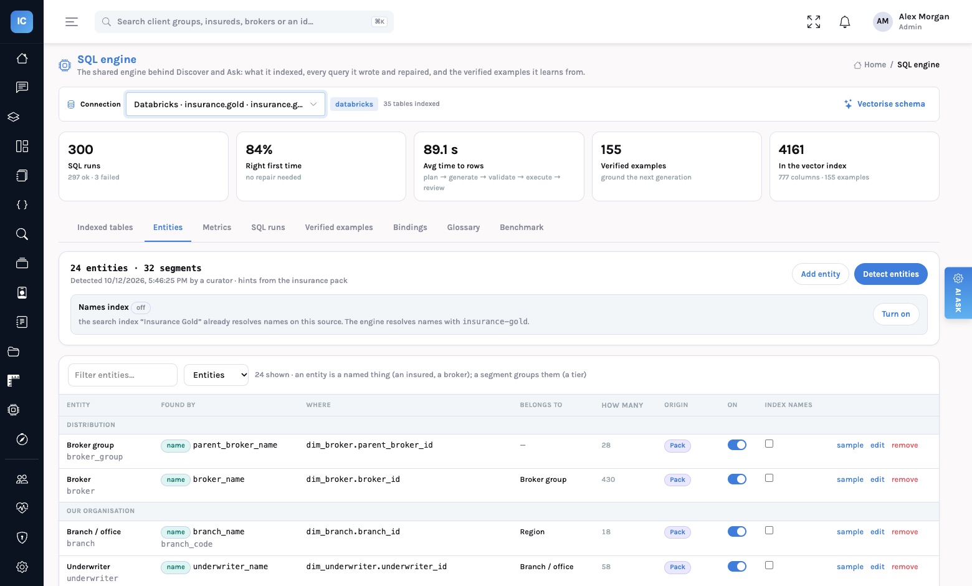Open the Databricks connection dropdown

[226, 104]
